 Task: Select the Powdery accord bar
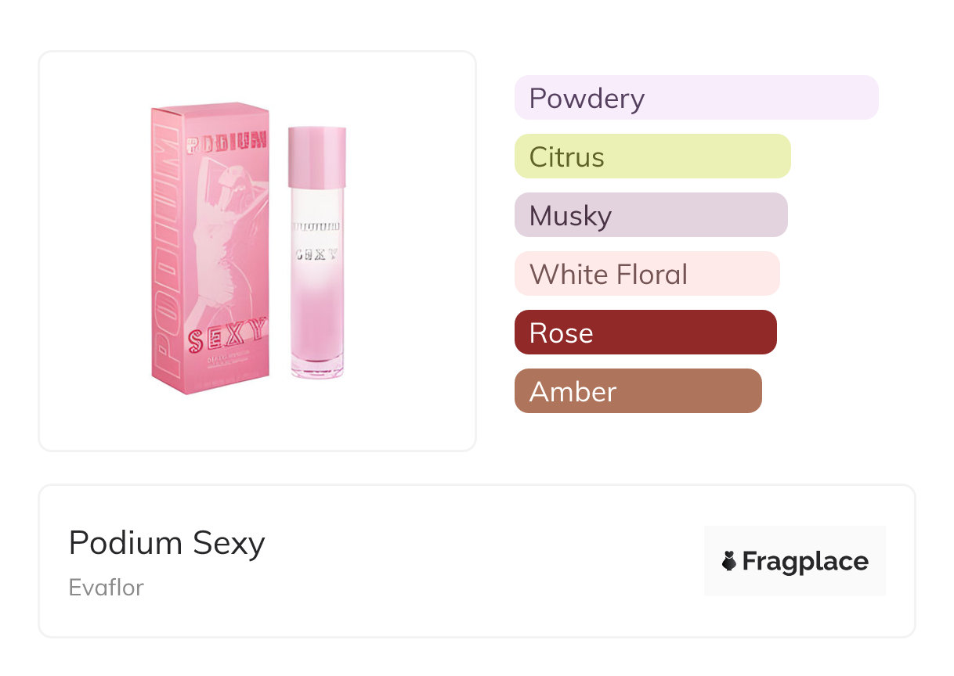coord(696,98)
